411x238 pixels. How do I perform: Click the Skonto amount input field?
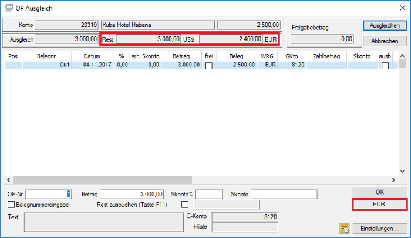[x=284, y=194]
